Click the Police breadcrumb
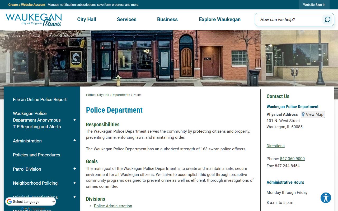338x211 pixels. [x=137, y=95]
